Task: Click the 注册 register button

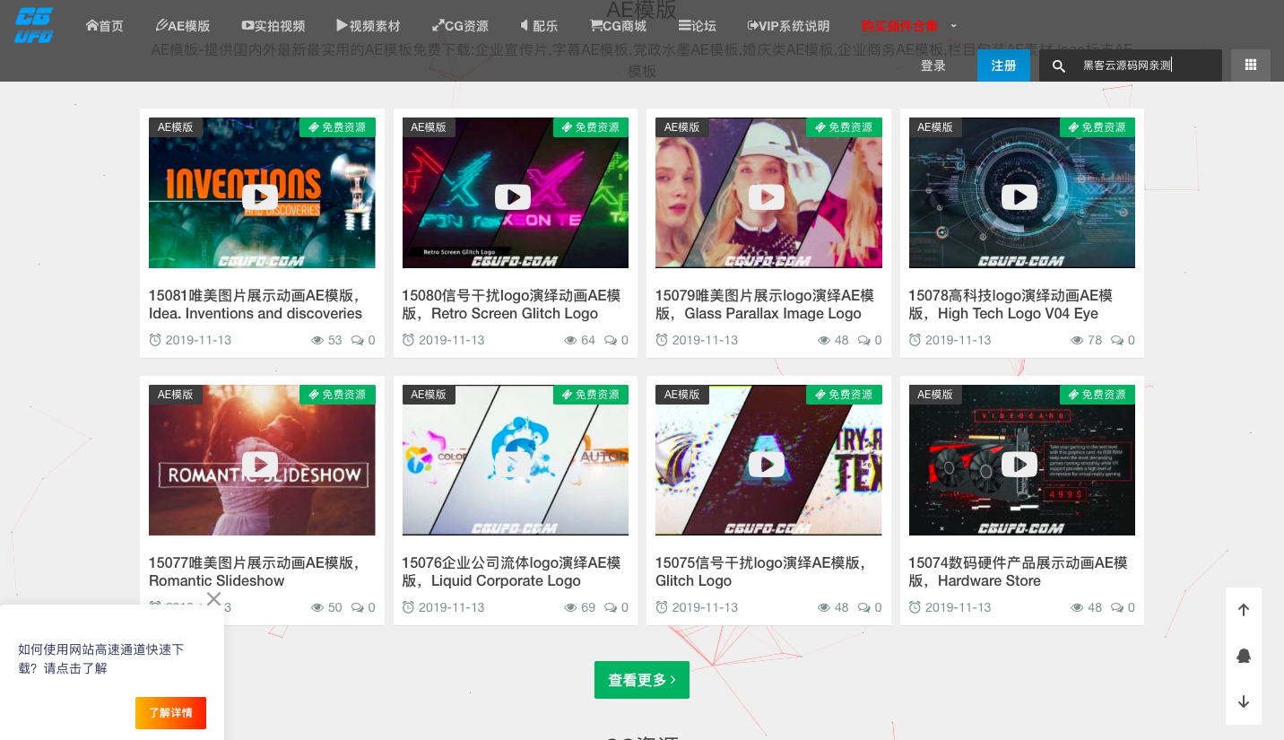Action: pos(1003,65)
